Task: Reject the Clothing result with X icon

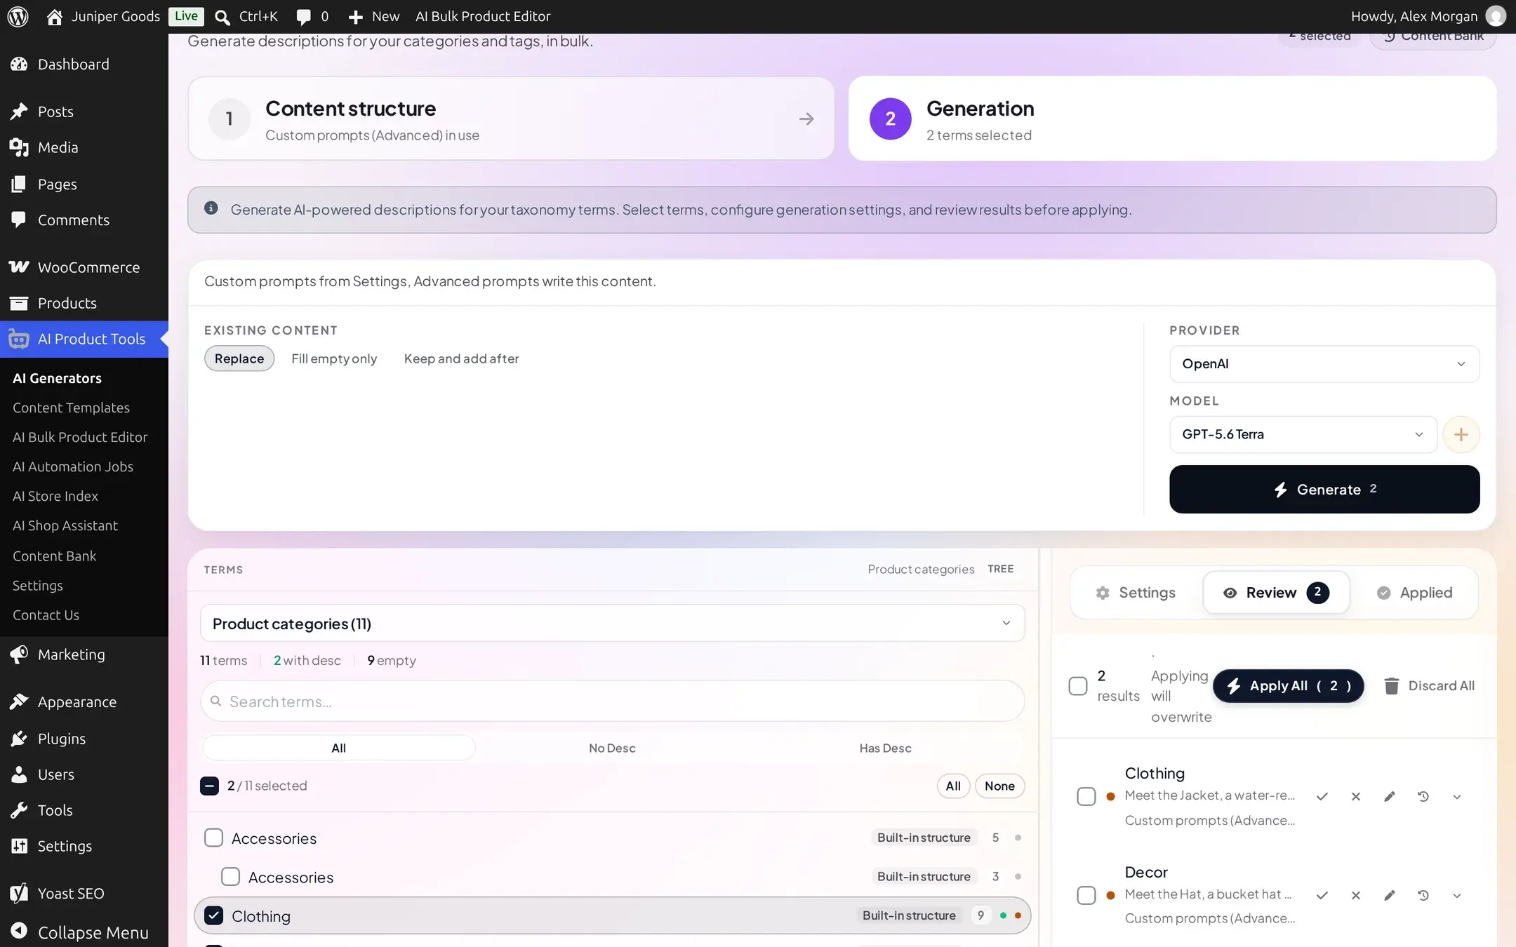Action: [1355, 797]
